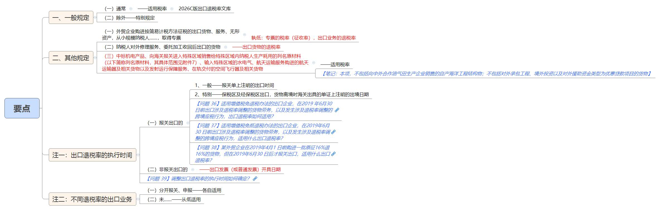Image resolution: width=660 pixels, height=210 pixels.
Task: Collapse the 一、一般规定 branch via its circle
Action: click(95, 17)
